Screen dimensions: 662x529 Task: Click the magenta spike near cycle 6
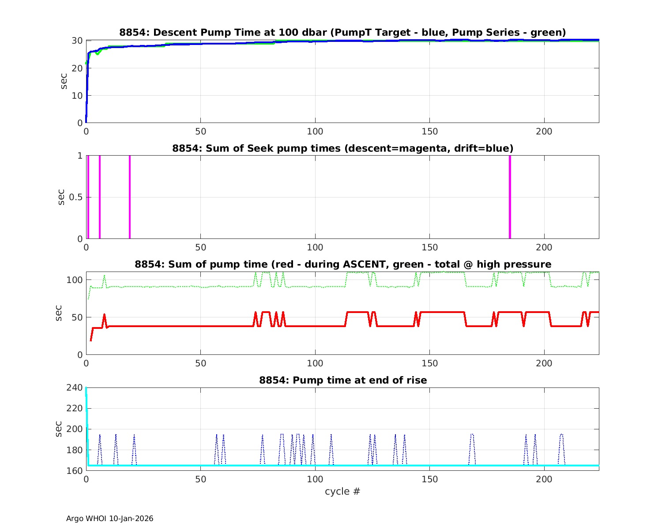100,197
